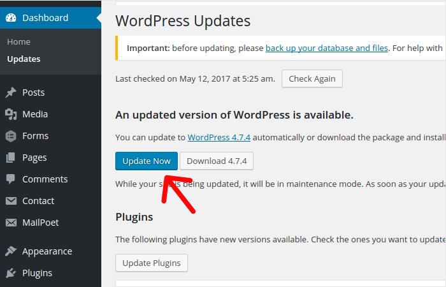Click the Comments speech bubble icon
The height and width of the screenshot is (287, 446).
[x=11, y=179]
